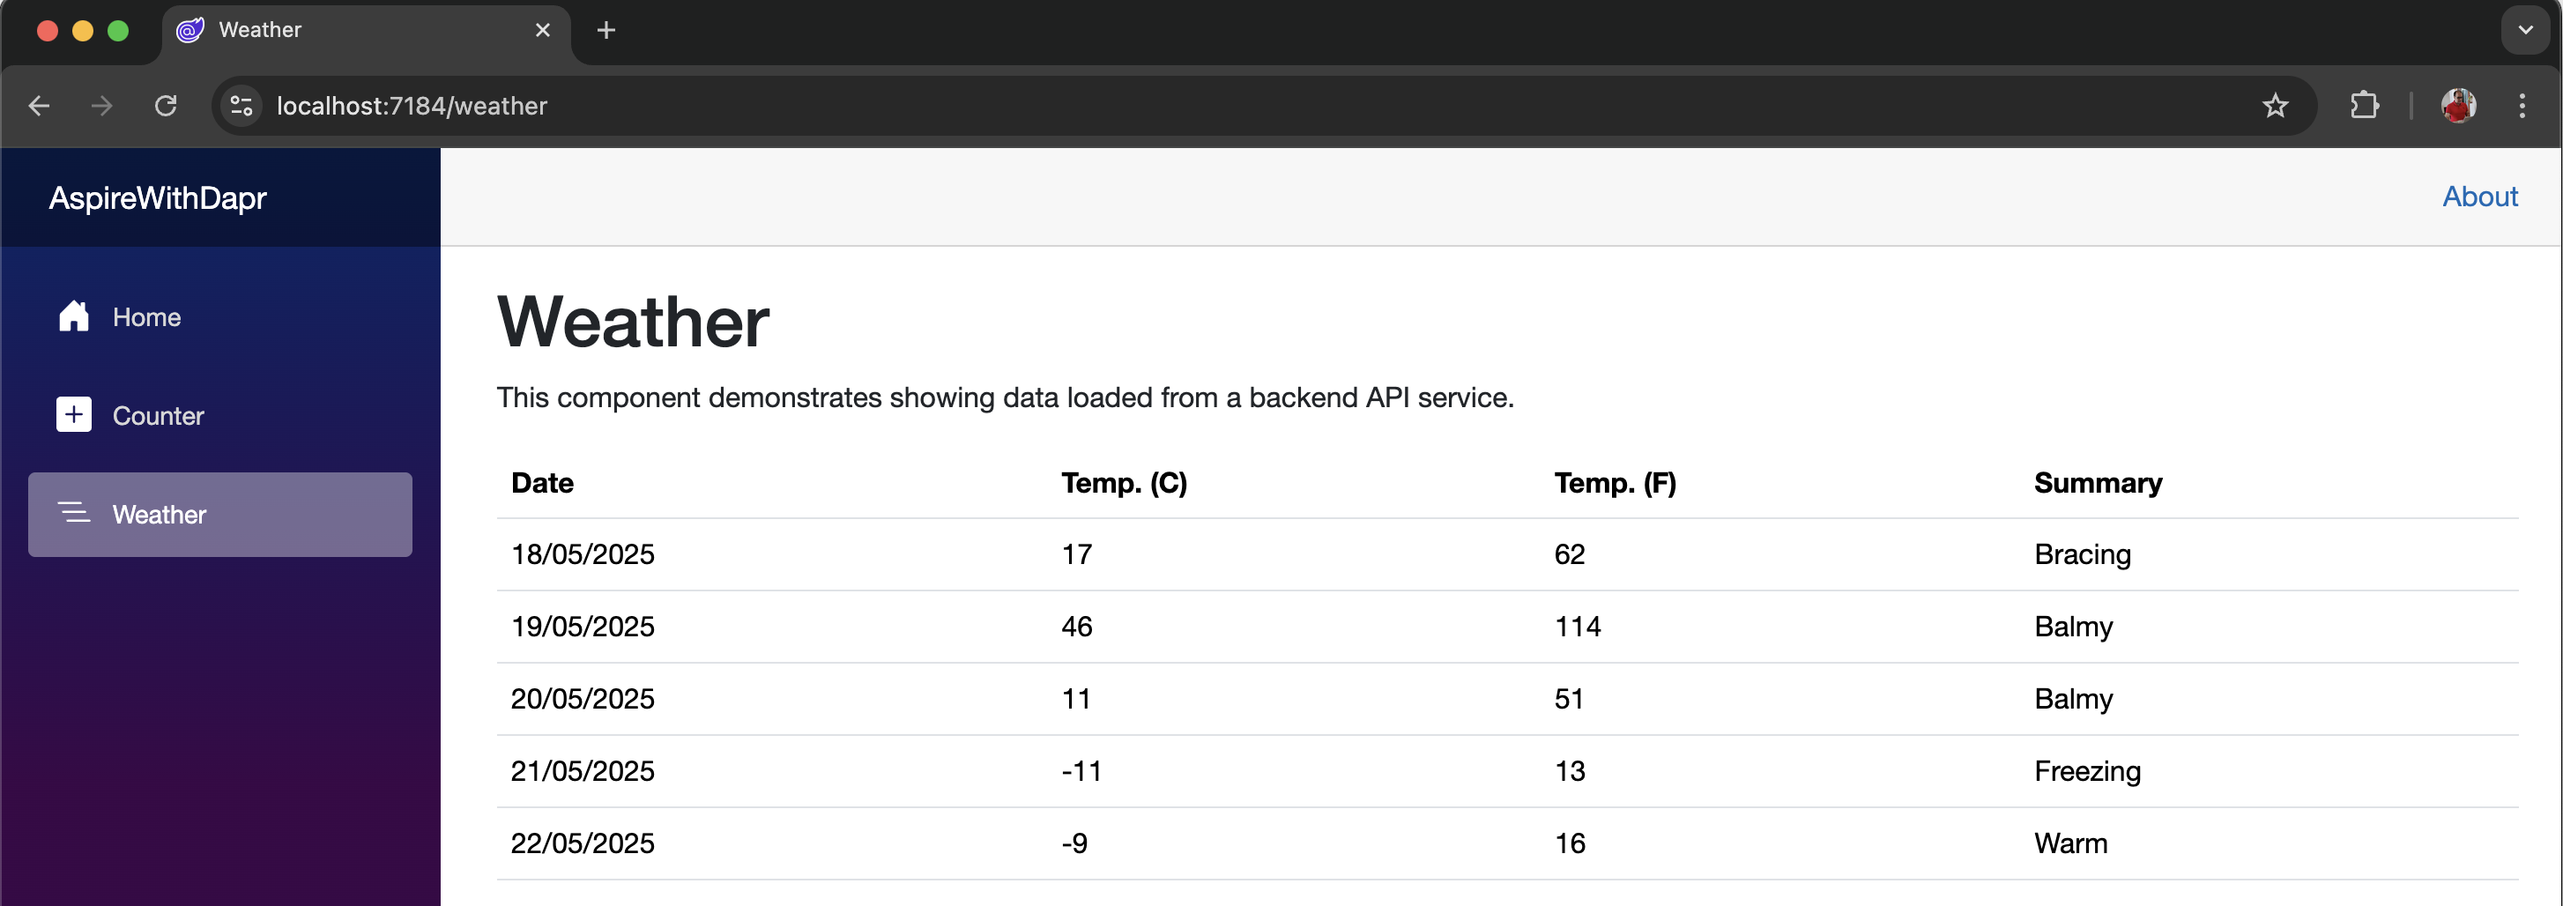The image size is (2563, 906).
Task: Open the About link
Action: 2479,197
